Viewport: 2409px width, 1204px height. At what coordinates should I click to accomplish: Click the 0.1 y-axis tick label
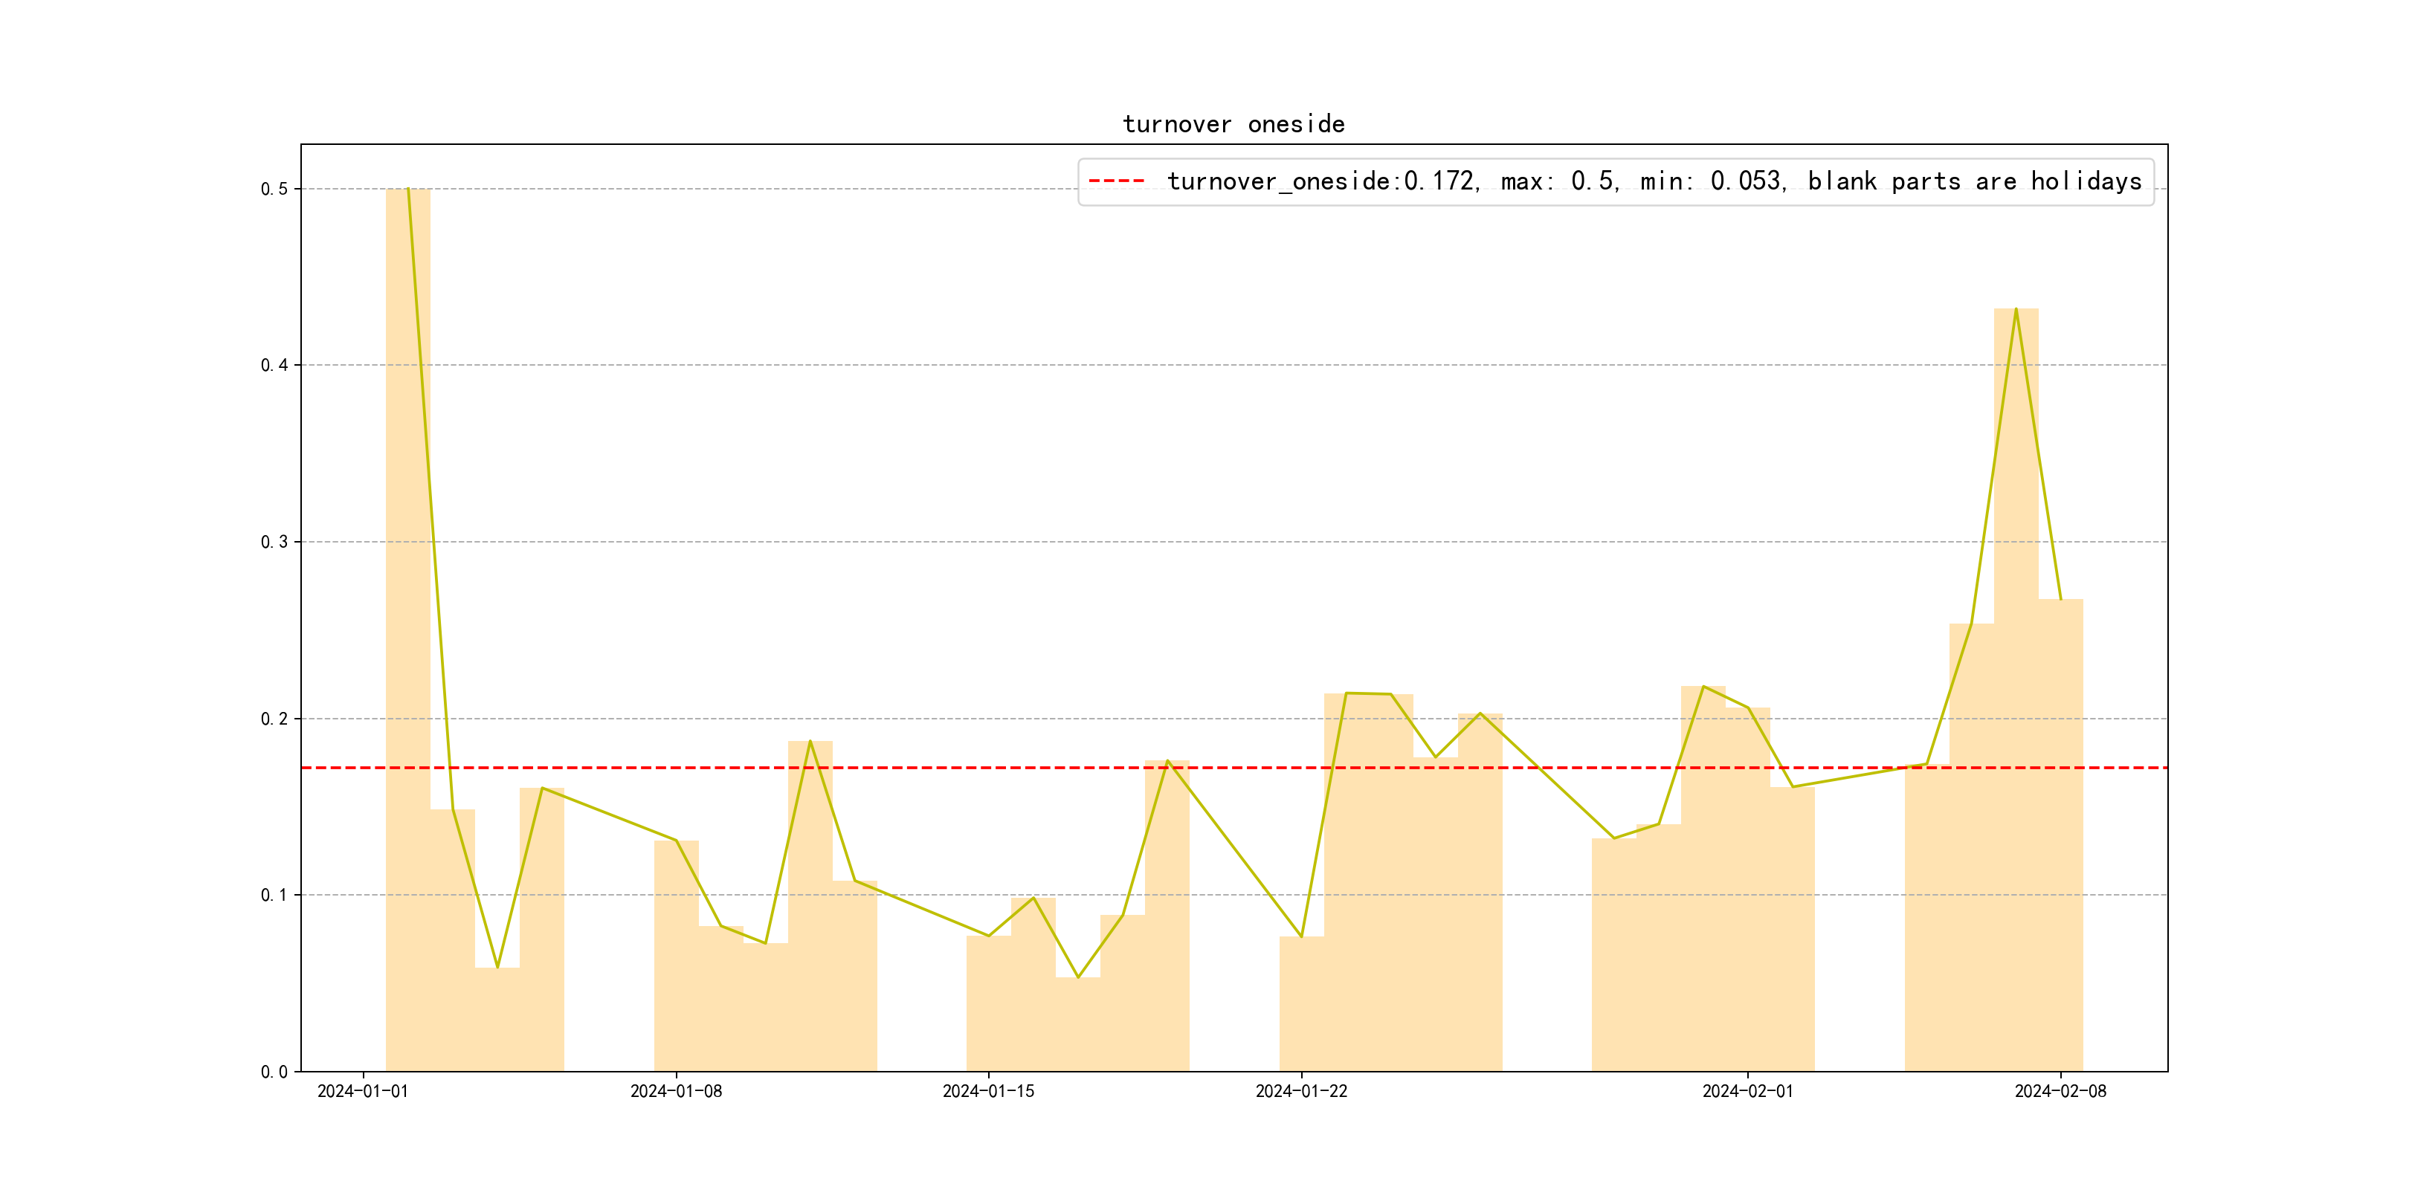[274, 895]
